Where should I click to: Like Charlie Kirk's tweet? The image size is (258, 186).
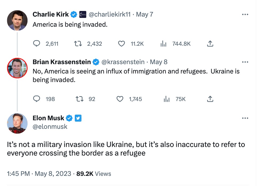point(122,44)
